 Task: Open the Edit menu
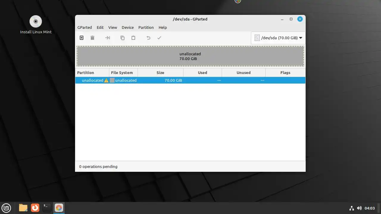tap(100, 27)
